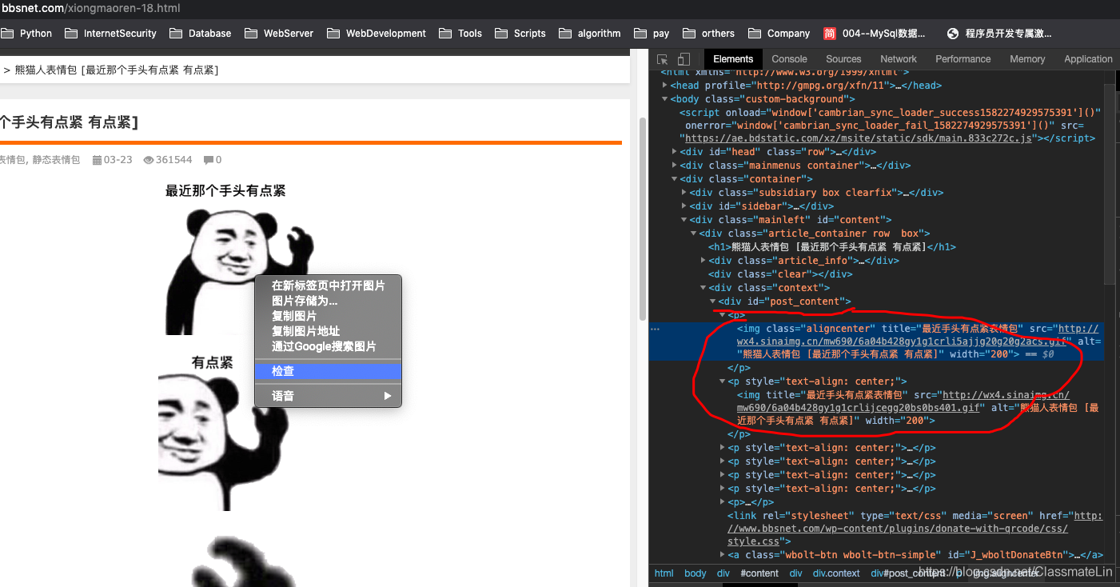The image size is (1120, 587).
Task: Select 在新标签页中打开图片 from context menu
Action: coord(328,286)
